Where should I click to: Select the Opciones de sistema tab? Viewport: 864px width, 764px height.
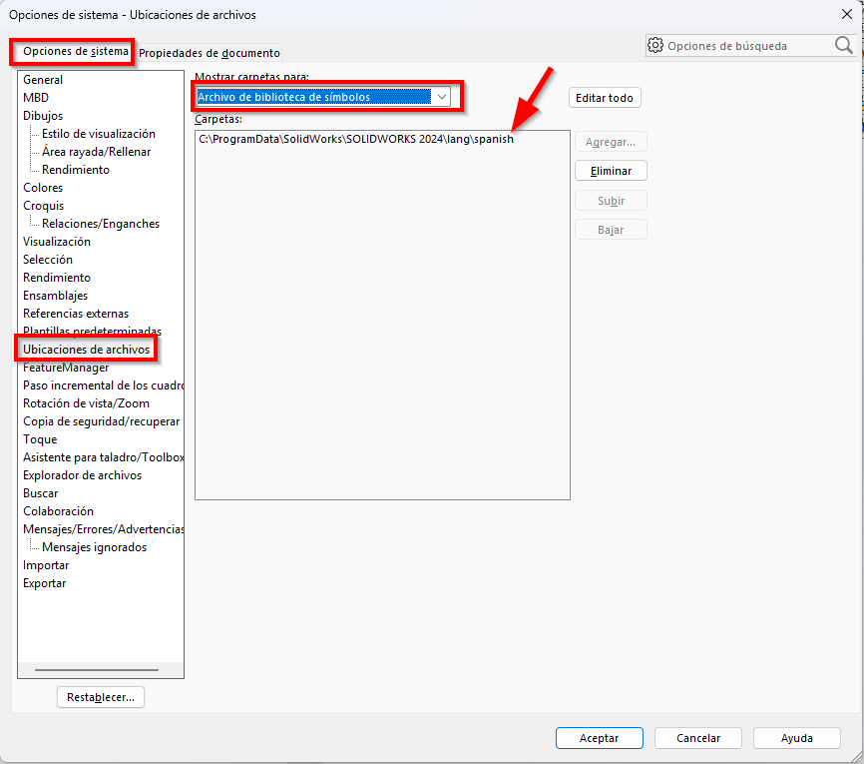pyautogui.click(x=75, y=51)
